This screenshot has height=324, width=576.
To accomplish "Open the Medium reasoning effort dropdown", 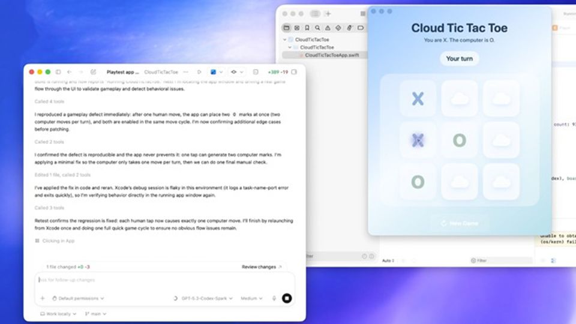I will coord(251,298).
